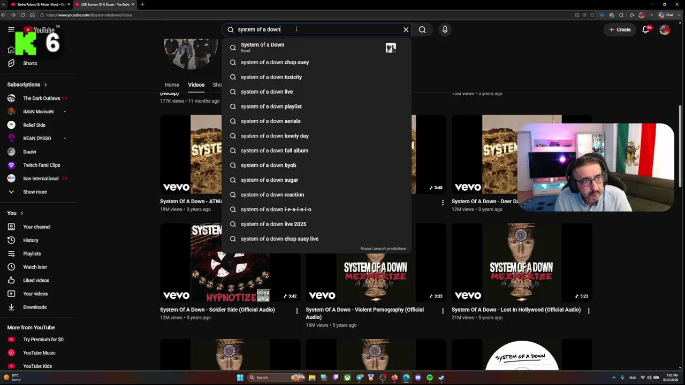The width and height of the screenshot is (685, 385).
Task: Open Discord from the taskbar
Action: click(418, 378)
